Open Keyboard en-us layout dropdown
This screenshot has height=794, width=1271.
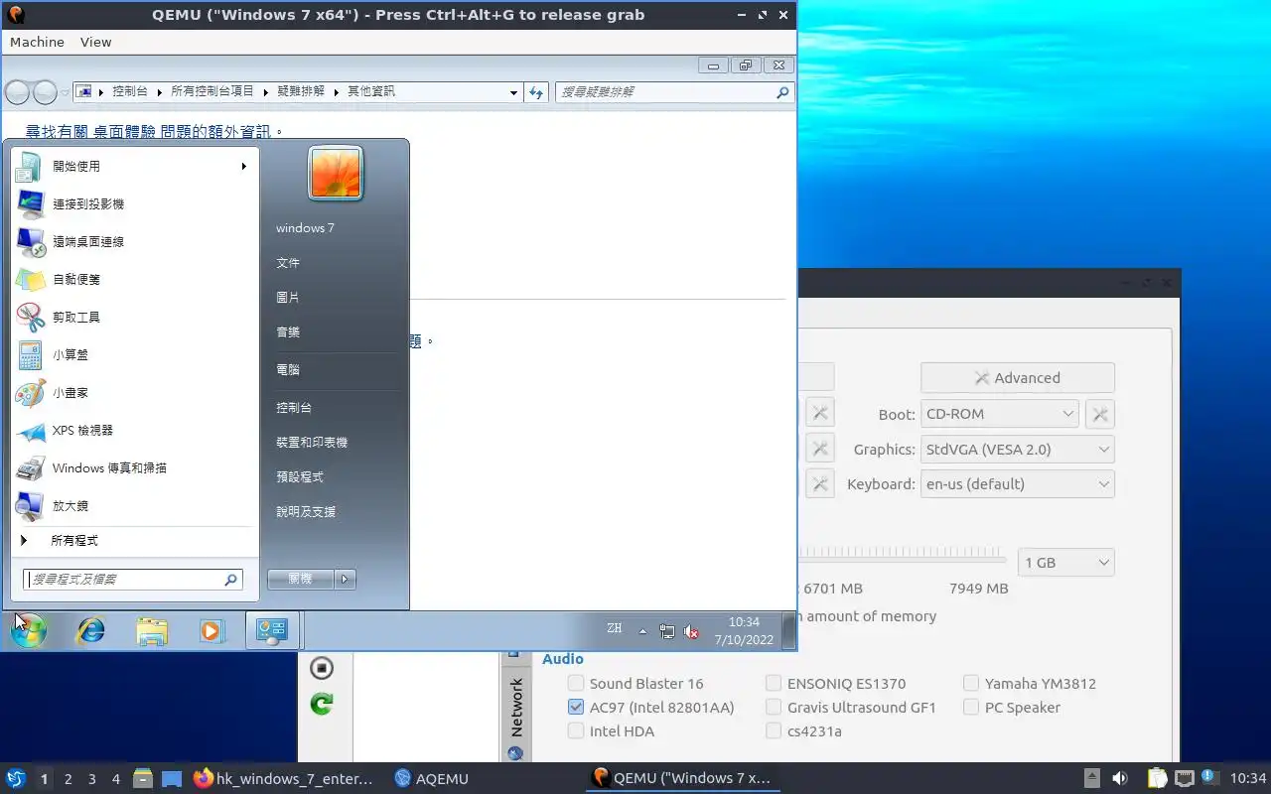click(x=1018, y=484)
